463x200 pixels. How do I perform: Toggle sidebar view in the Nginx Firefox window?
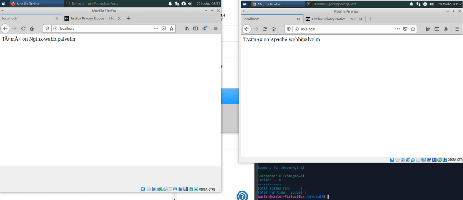pyautogui.click(x=196, y=28)
